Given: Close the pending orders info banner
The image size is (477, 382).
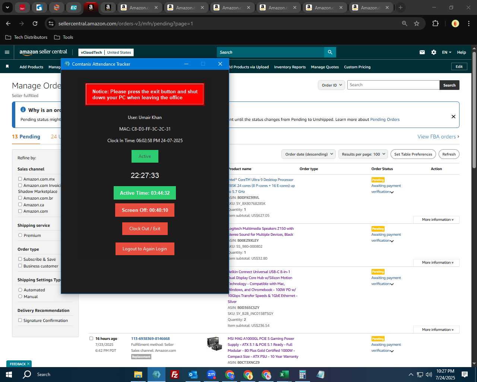Looking at the screenshot, I should pyautogui.click(x=454, y=116).
